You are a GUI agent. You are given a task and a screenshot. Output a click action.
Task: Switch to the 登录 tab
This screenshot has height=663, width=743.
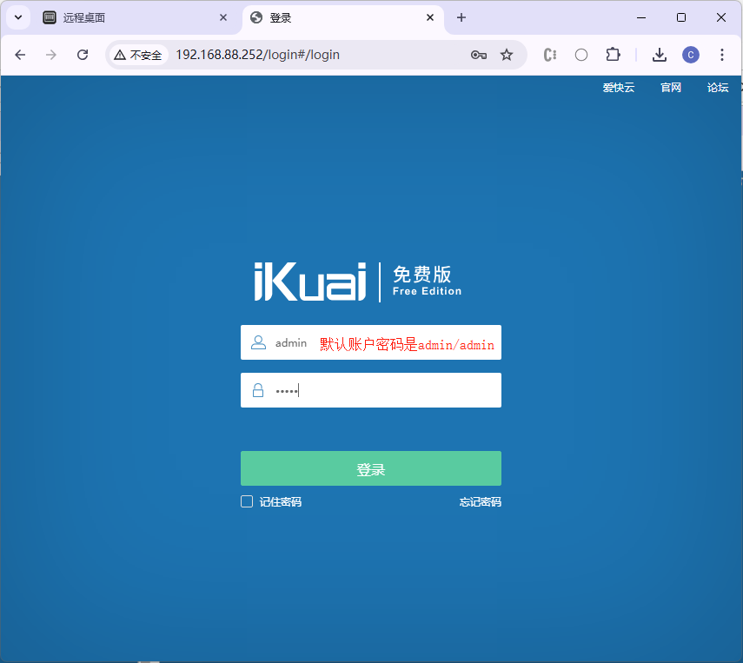(343, 18)
